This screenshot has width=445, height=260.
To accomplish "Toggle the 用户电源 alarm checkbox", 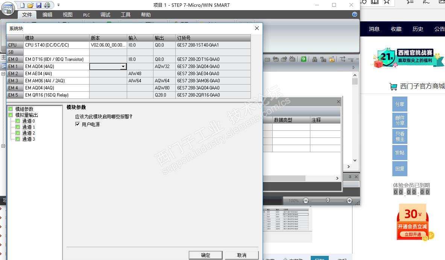I will (77, 124).
